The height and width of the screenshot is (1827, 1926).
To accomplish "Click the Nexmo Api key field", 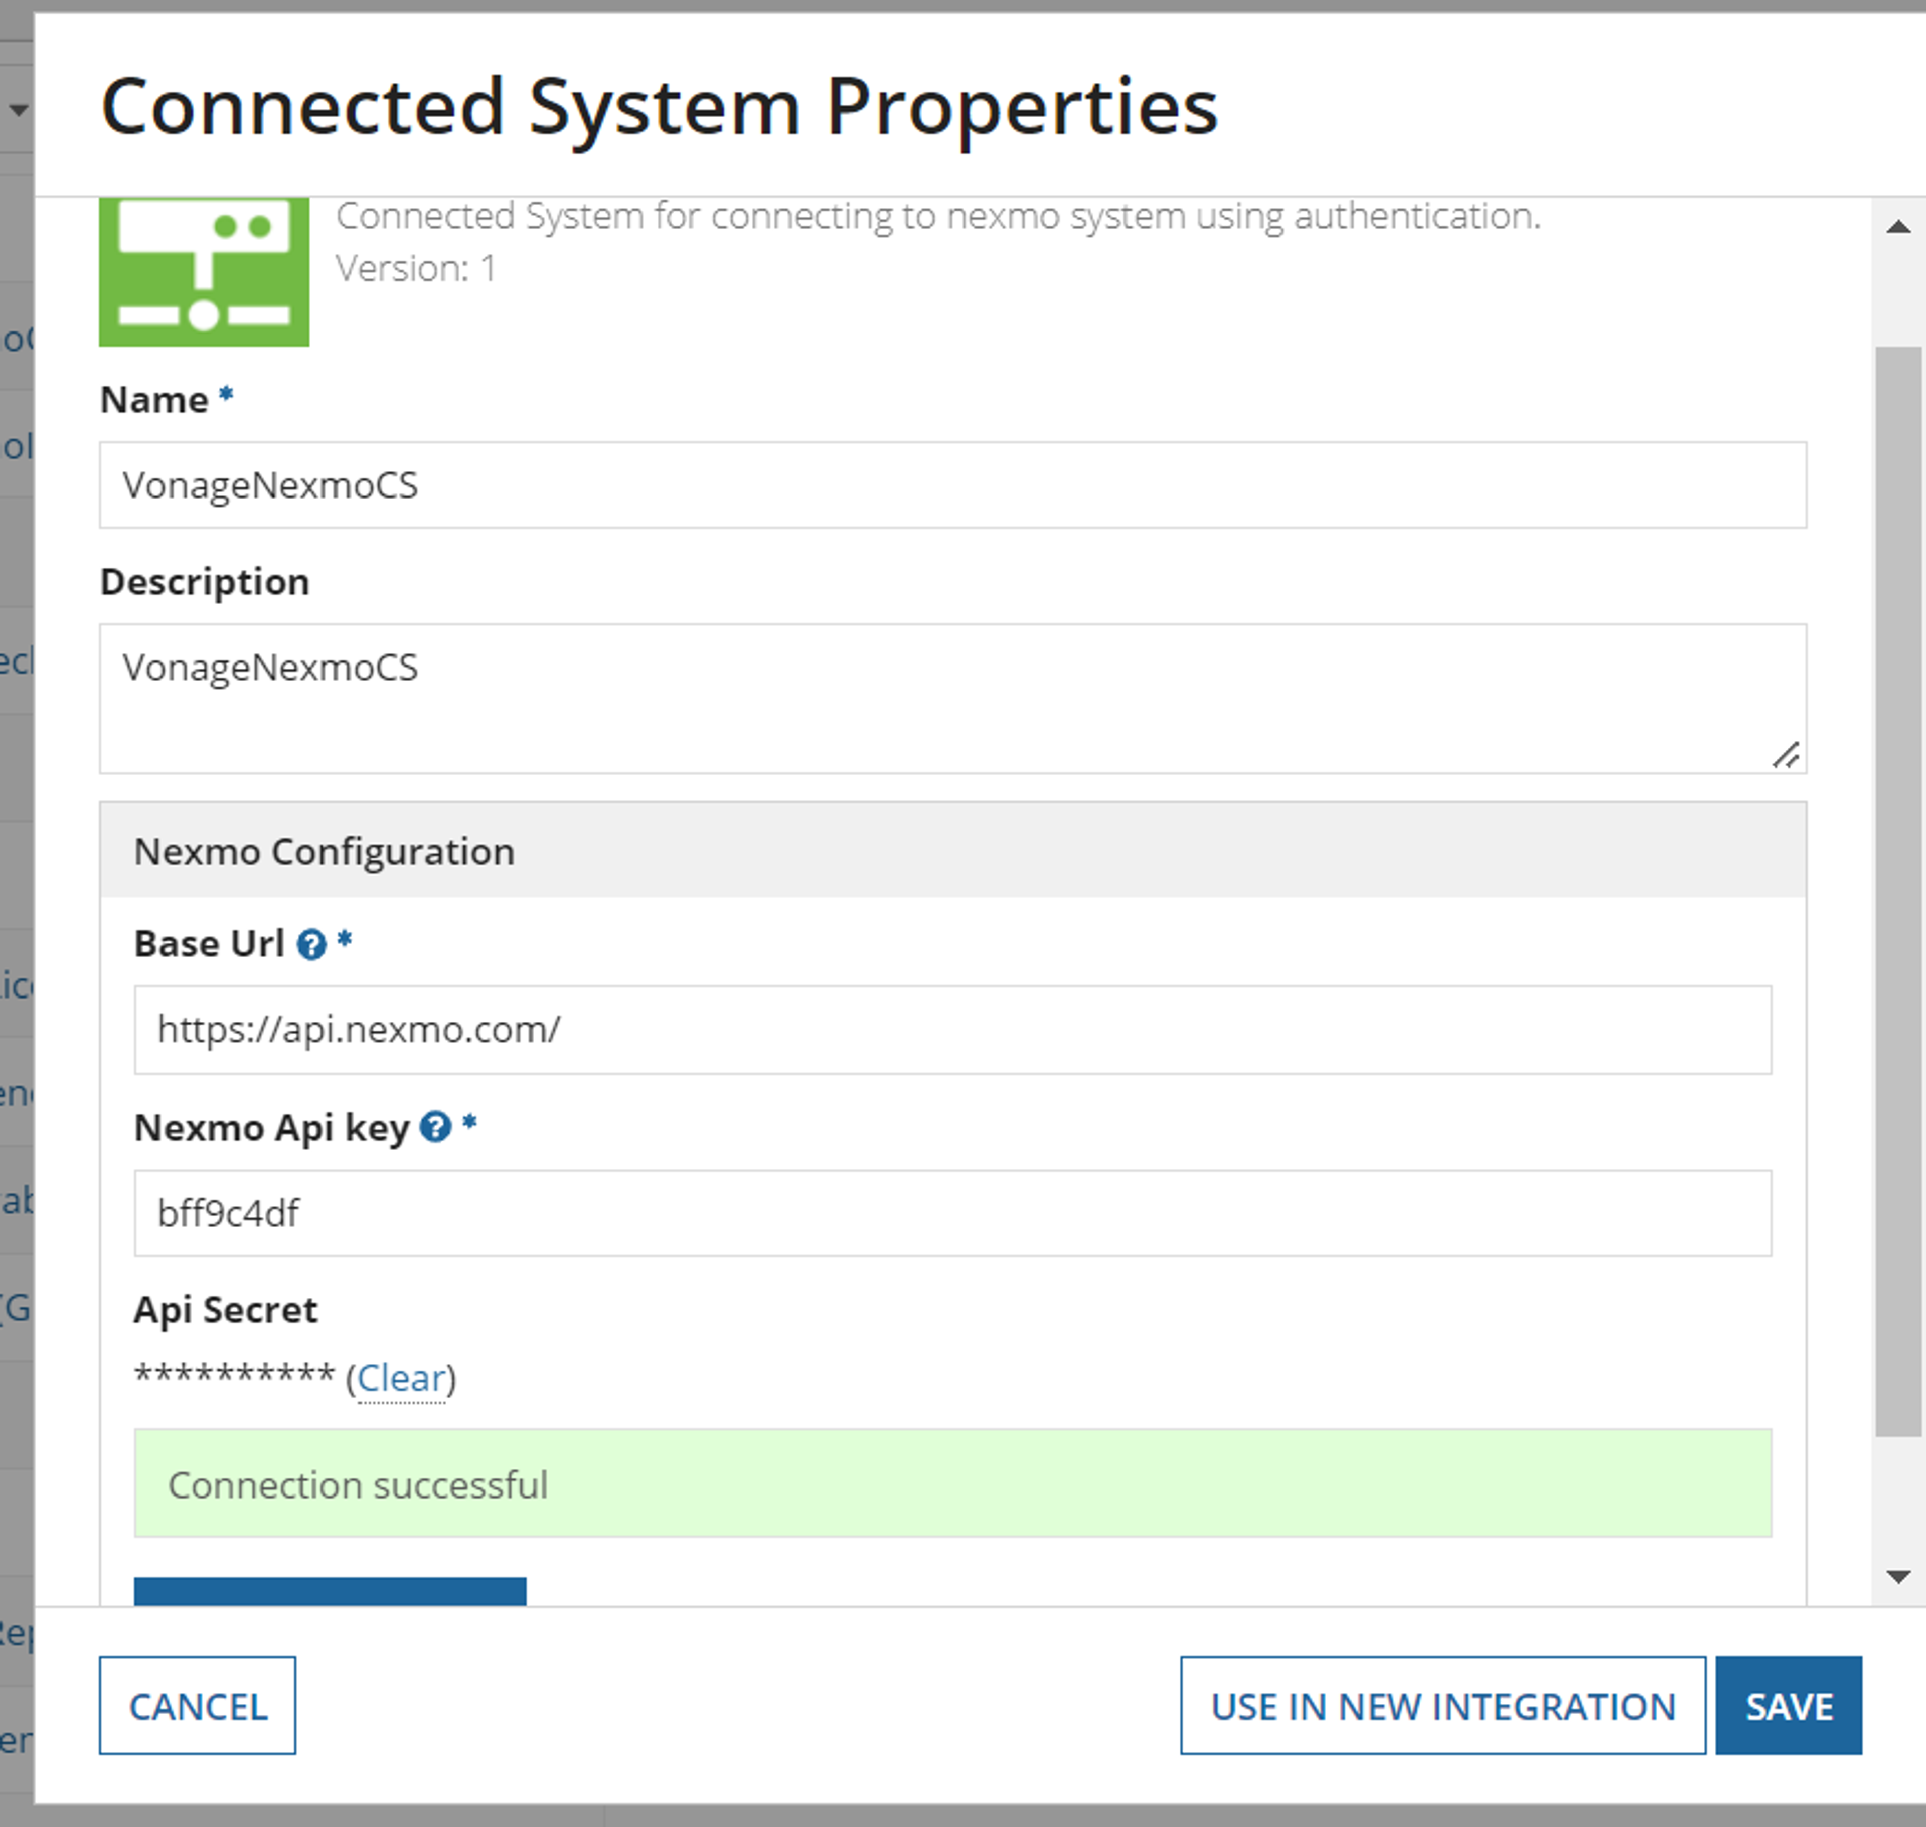I will pyautogui.click(x=953, y=1214).
